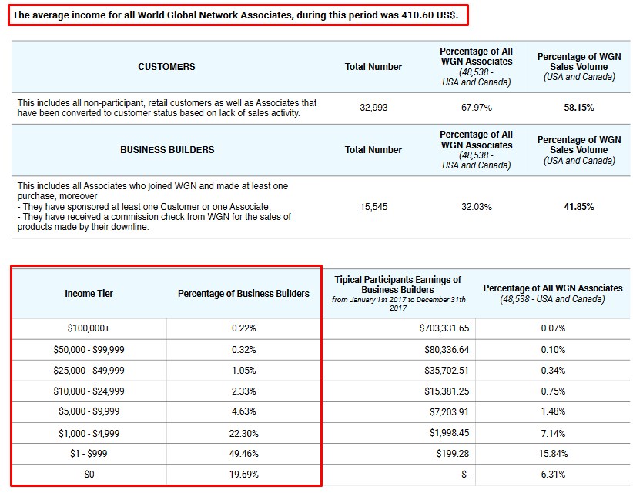Select the CUSTOMERS header cell

[167, 66]
